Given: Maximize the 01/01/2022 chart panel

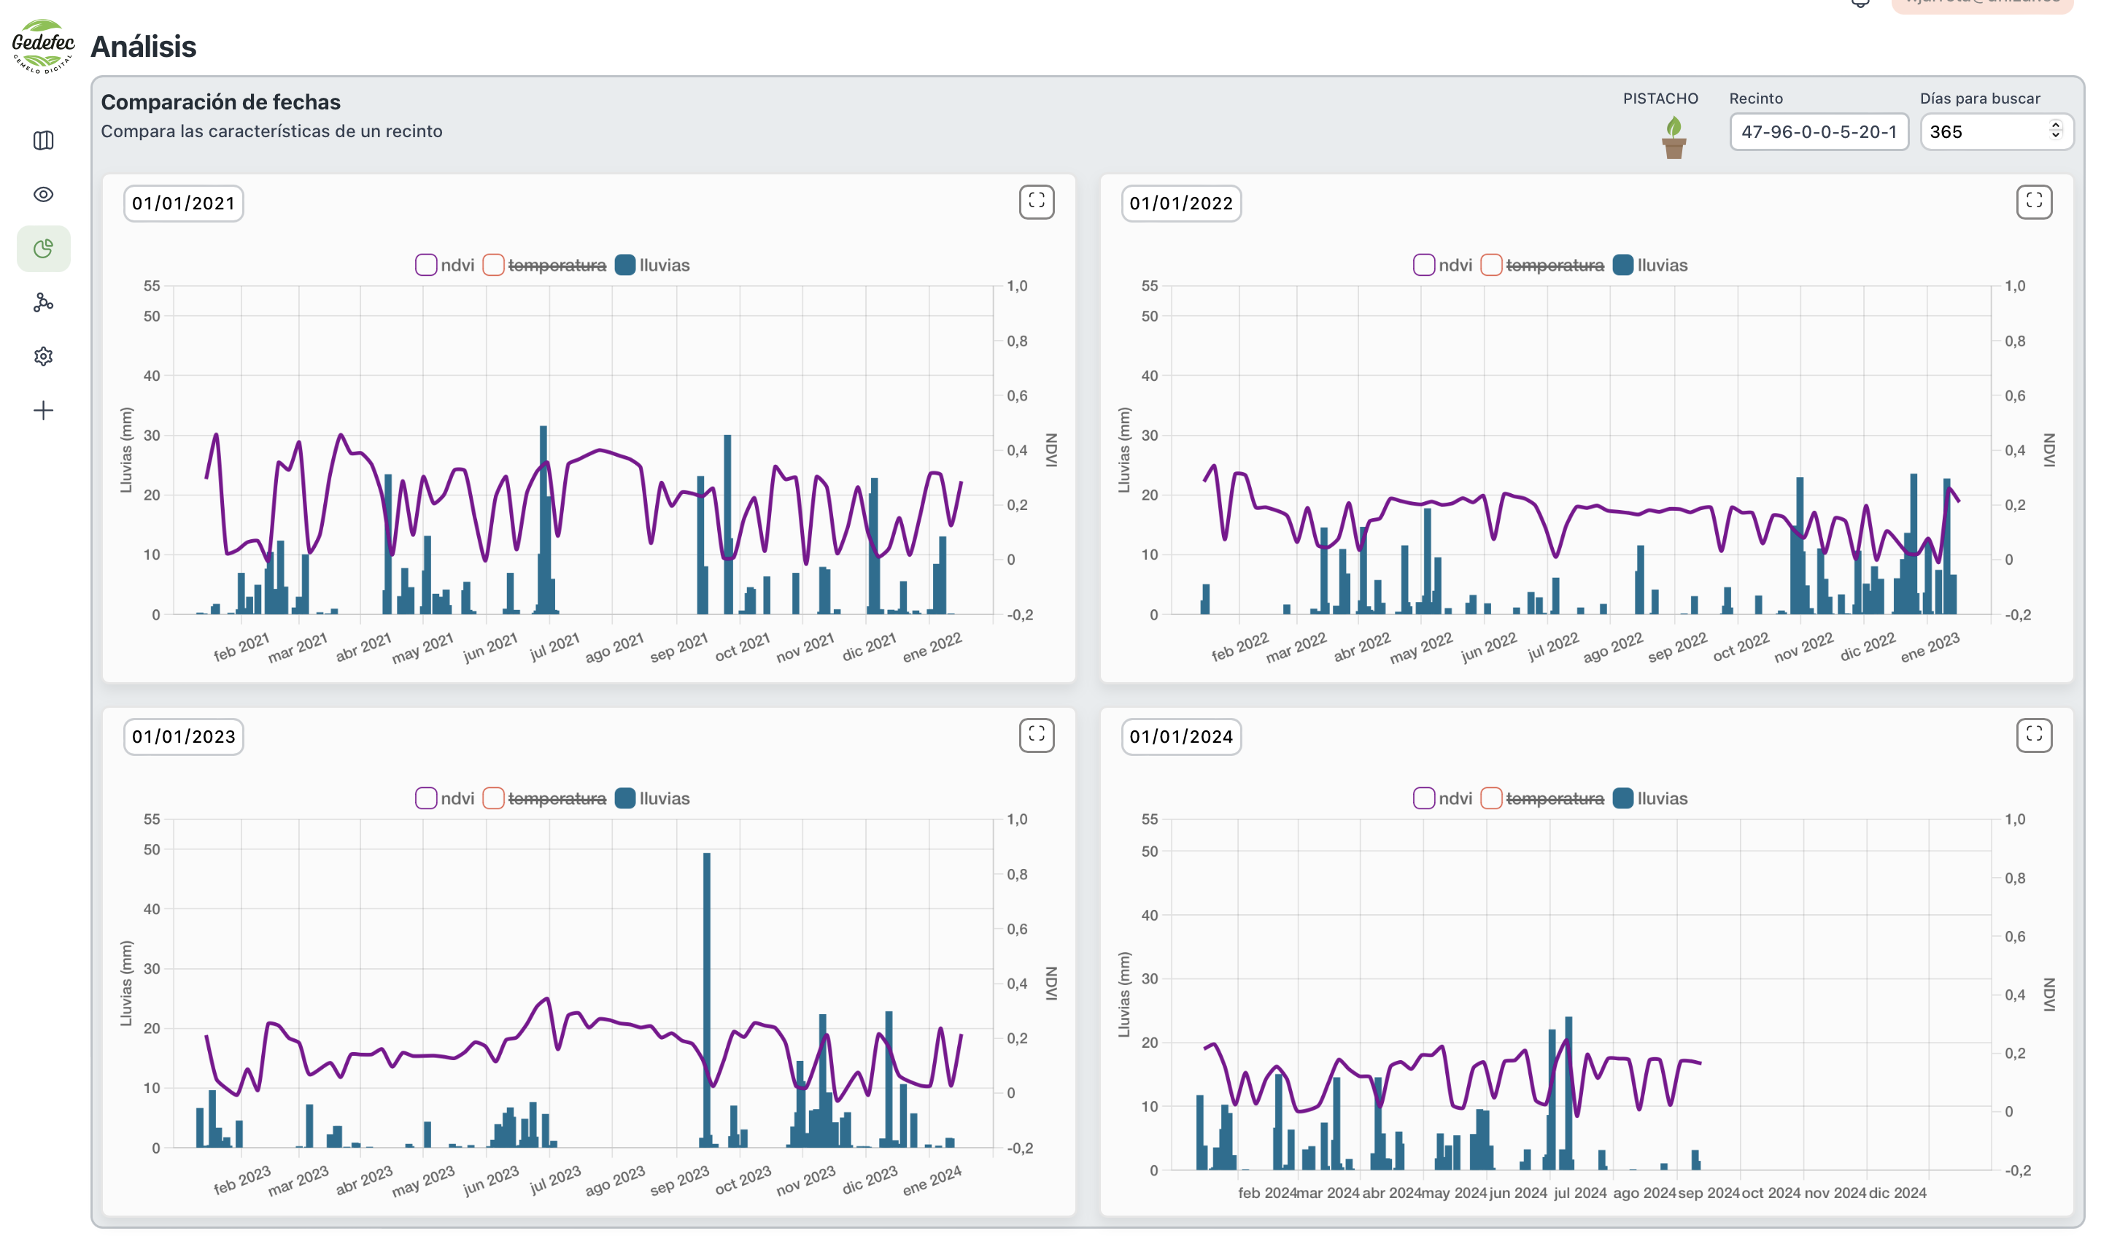Looking at the screenshot, I should click(x=2033, y=202).
